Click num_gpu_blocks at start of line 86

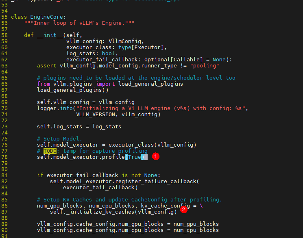pyautogui.click(x=60, y=206)
